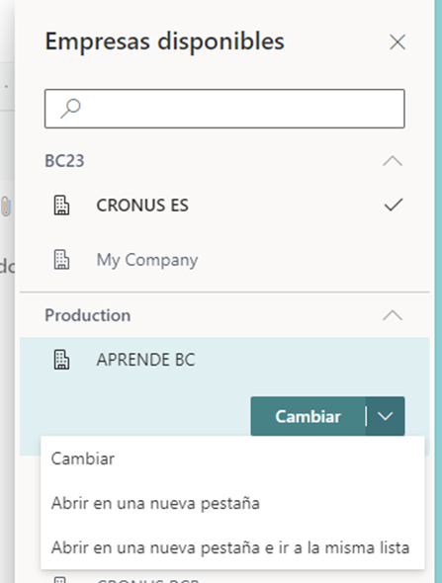Open the Cambiar split-button dropdown arrow
Viewport: 442px width, 583px height.
click(x=385, y=416)
